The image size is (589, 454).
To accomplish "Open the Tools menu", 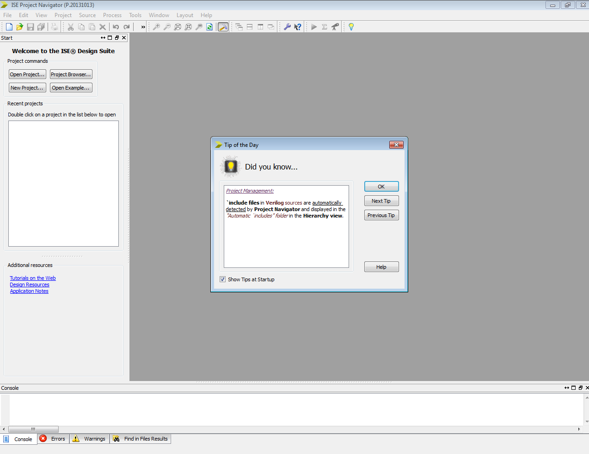I will (x=135, y=15).
